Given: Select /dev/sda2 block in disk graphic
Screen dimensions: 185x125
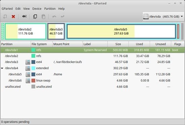Looking at the screenshot, I should click(26, 31).
